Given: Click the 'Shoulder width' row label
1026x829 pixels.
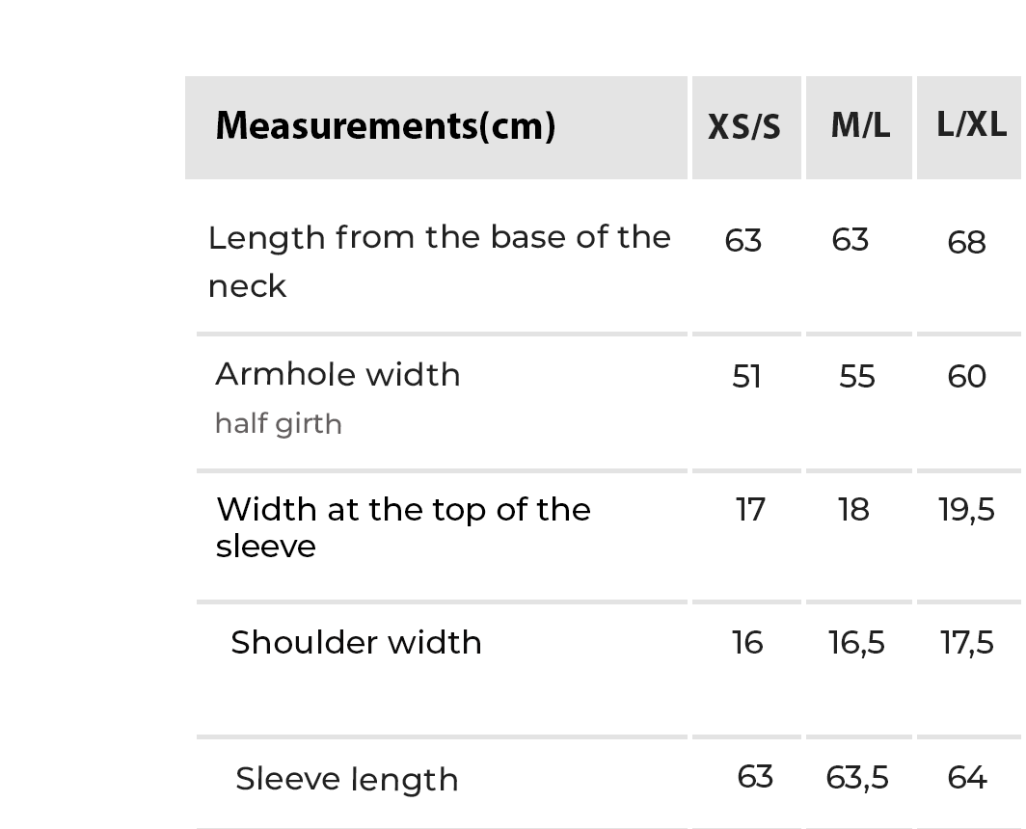Looking at the screenshot, I should tap(356, 642).
